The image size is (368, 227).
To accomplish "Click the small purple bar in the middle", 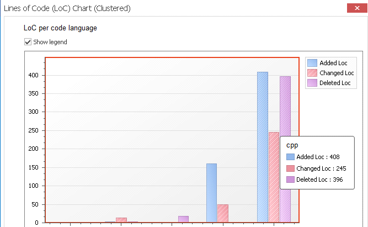I will [183, 219].
